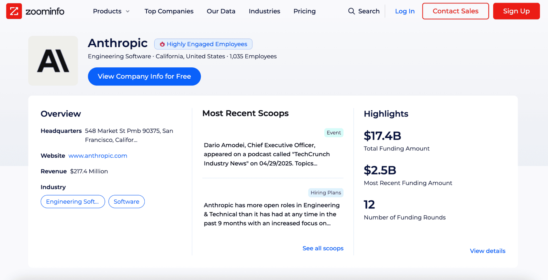
Task: Click the Anthropic company name heading
Action: tap(118, 43)
